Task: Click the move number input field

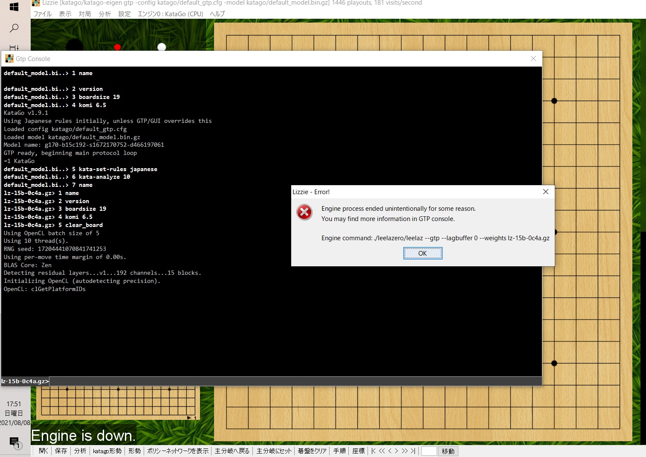Action: 429,451
